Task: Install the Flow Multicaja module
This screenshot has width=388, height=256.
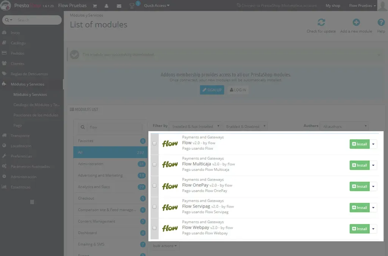Action: click(x=360, y=165)
